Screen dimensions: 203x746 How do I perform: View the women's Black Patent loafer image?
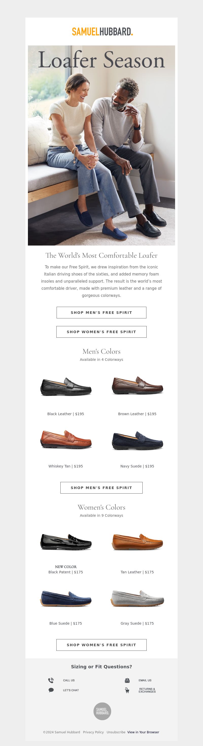(66, 542)
